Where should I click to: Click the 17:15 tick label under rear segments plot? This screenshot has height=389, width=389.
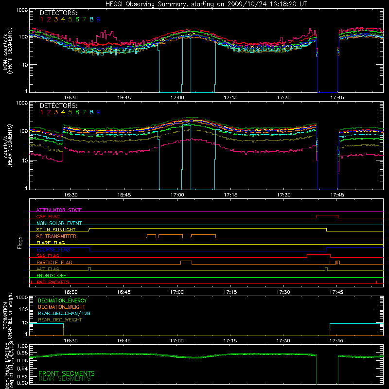click(230, 195)
